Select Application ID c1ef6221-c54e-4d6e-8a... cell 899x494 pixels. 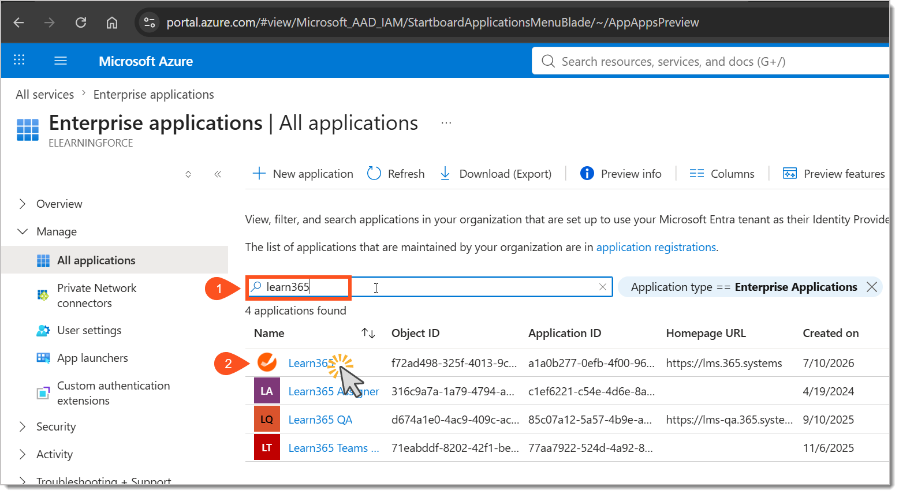coord(591,391)
